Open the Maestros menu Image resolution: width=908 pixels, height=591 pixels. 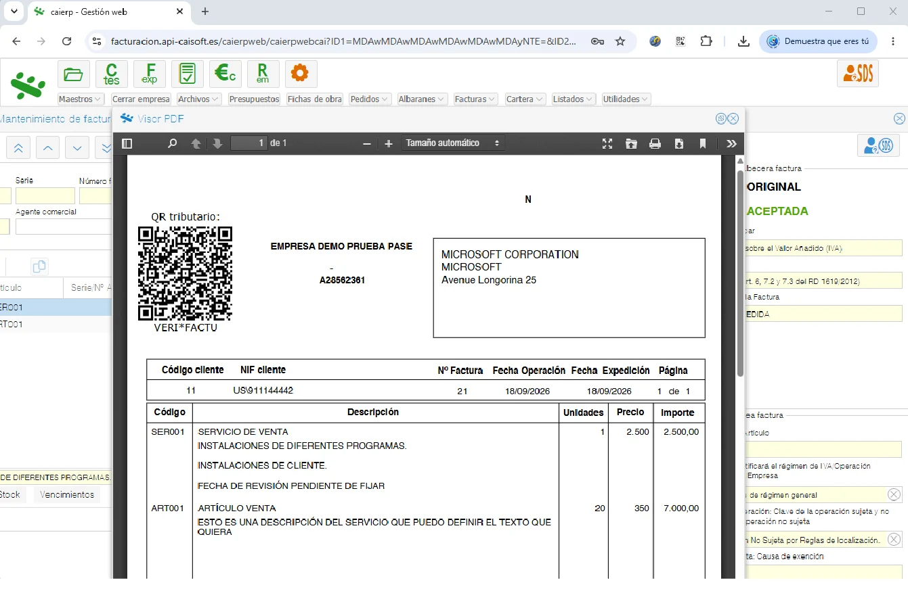80,99
